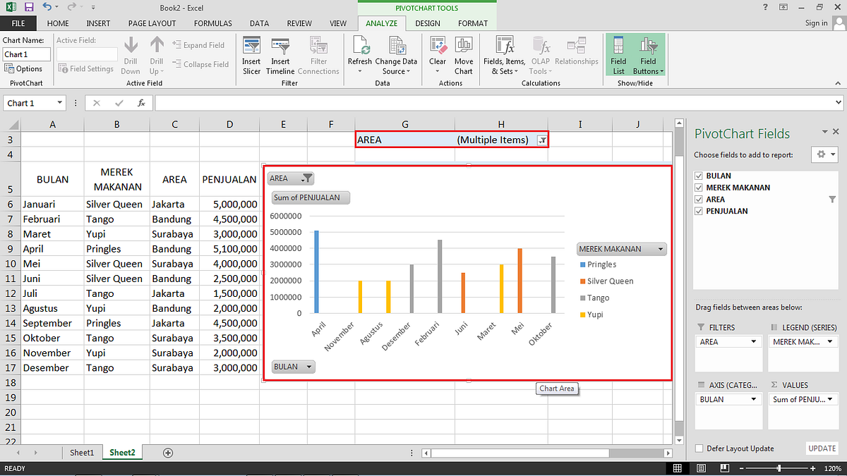
Task: Increase zoom using the zoom slider
Action: click(x=812, y=468)
